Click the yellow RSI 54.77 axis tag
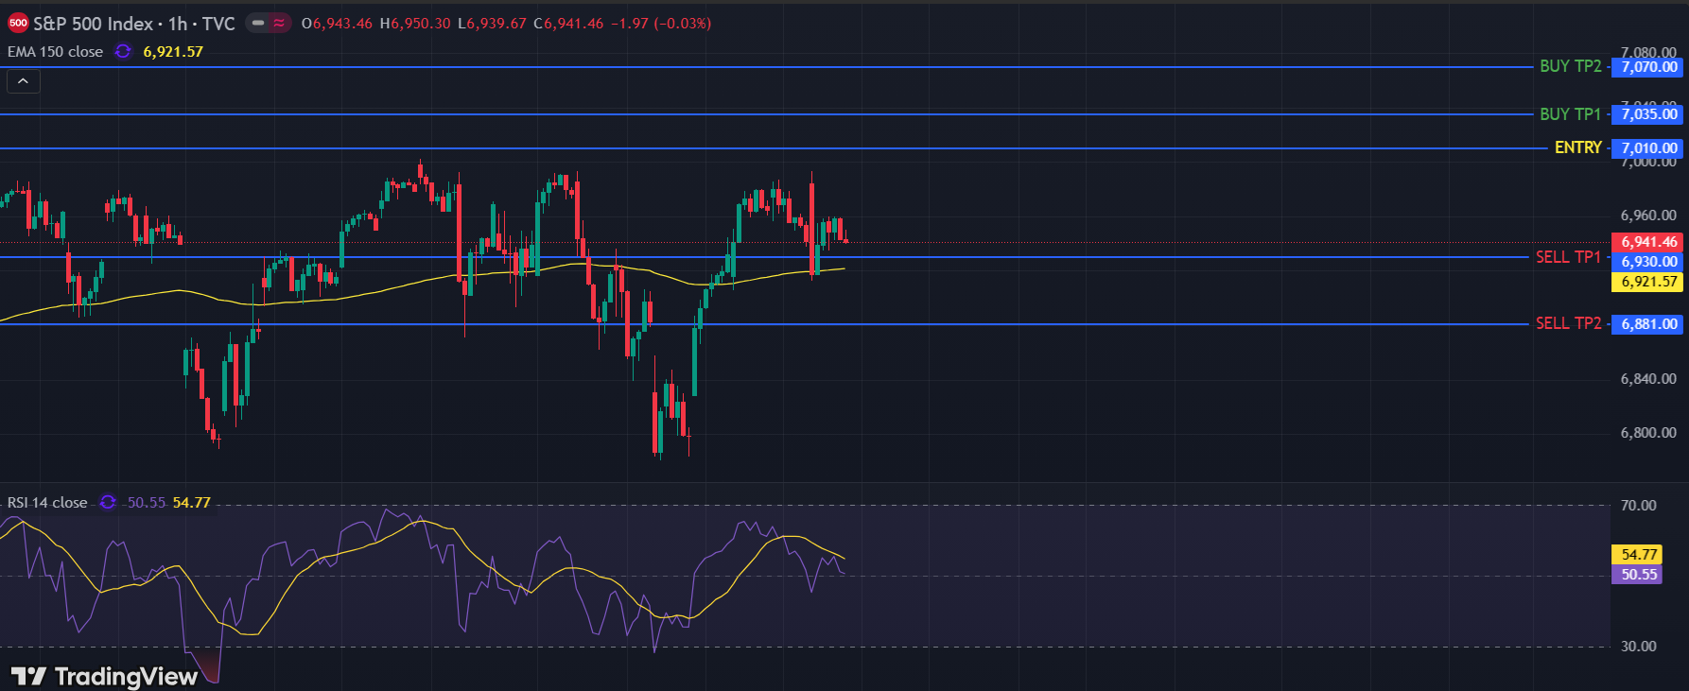The image size is (1689, 691). [x=1638, y=555]
